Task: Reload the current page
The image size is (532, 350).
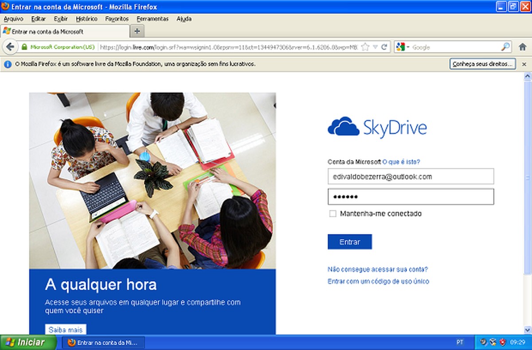Action: click(384, 47)
